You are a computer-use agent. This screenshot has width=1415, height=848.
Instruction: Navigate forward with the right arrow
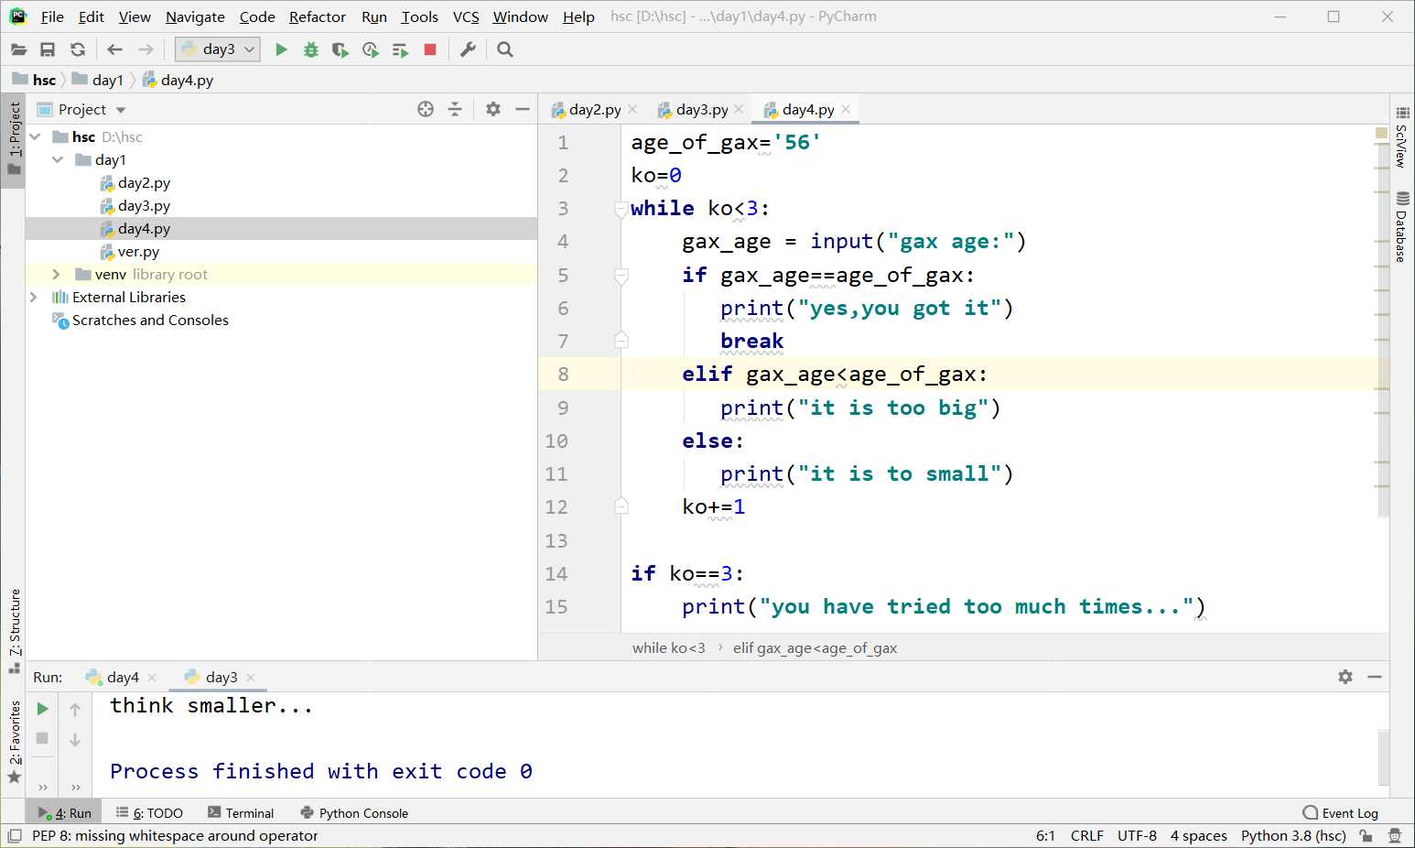(x=146, y=49)
